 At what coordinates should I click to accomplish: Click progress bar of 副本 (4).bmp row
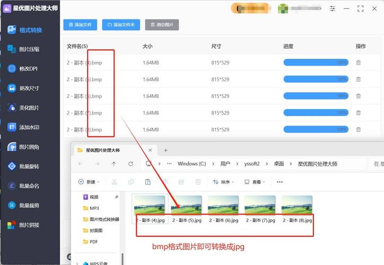coord(316,63)
